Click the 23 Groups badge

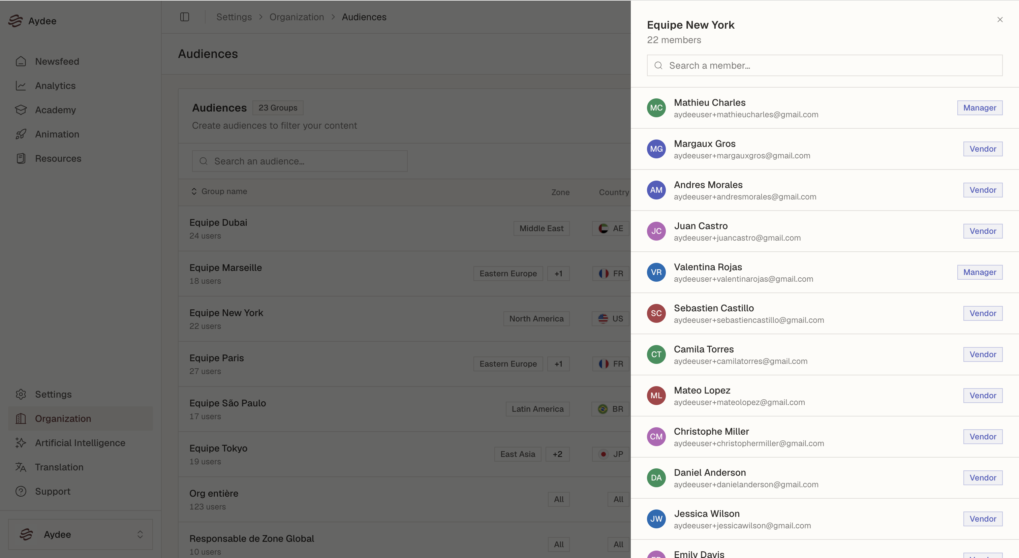coord(278,107)
